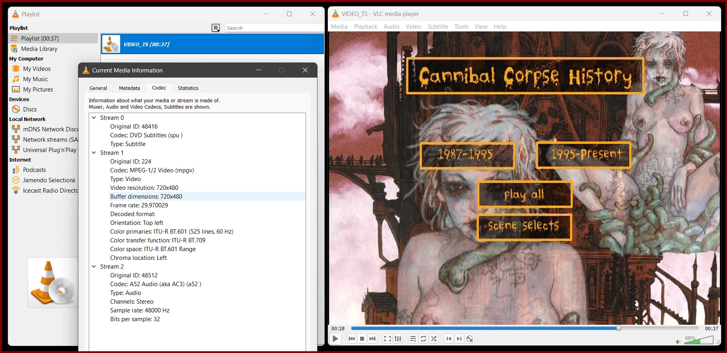Toggle the playlist view icon
The image size is (727, 353).
click(x=413, y=339)
